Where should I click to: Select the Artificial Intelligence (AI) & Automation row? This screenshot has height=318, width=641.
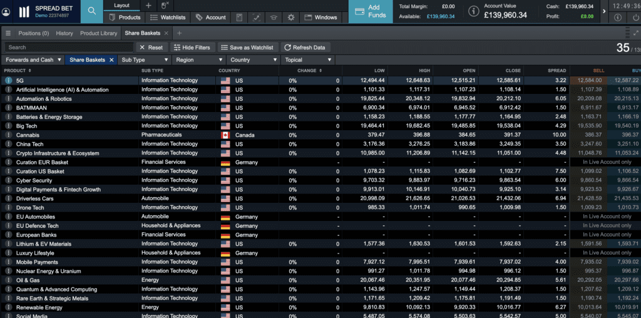(x=320, y=90)
